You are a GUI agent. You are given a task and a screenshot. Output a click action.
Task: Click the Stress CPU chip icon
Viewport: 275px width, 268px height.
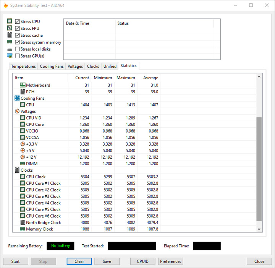pos(10,21)
